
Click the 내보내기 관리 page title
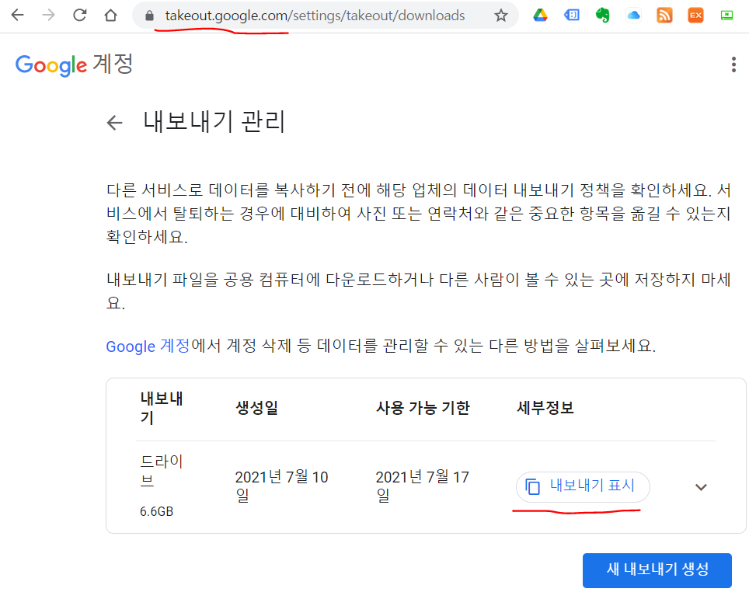click(214, 121)
